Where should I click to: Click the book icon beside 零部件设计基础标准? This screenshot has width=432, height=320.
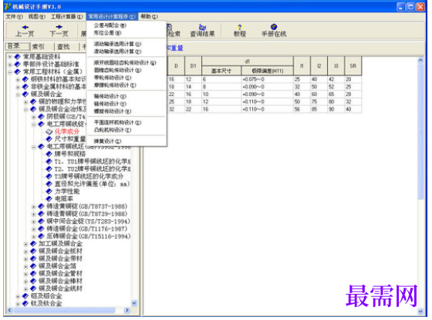tap(18, 65)
